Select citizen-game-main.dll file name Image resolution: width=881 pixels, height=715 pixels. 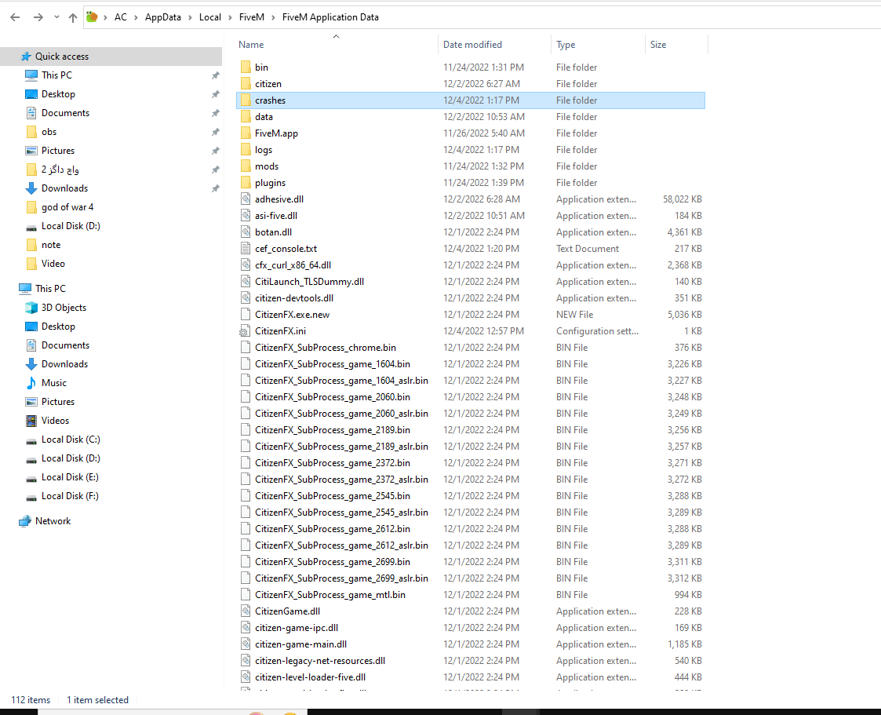point(300,644)
